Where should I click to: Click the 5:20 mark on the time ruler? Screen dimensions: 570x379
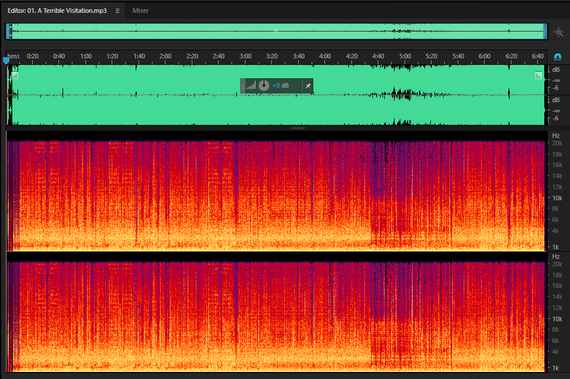pos(431,56)
